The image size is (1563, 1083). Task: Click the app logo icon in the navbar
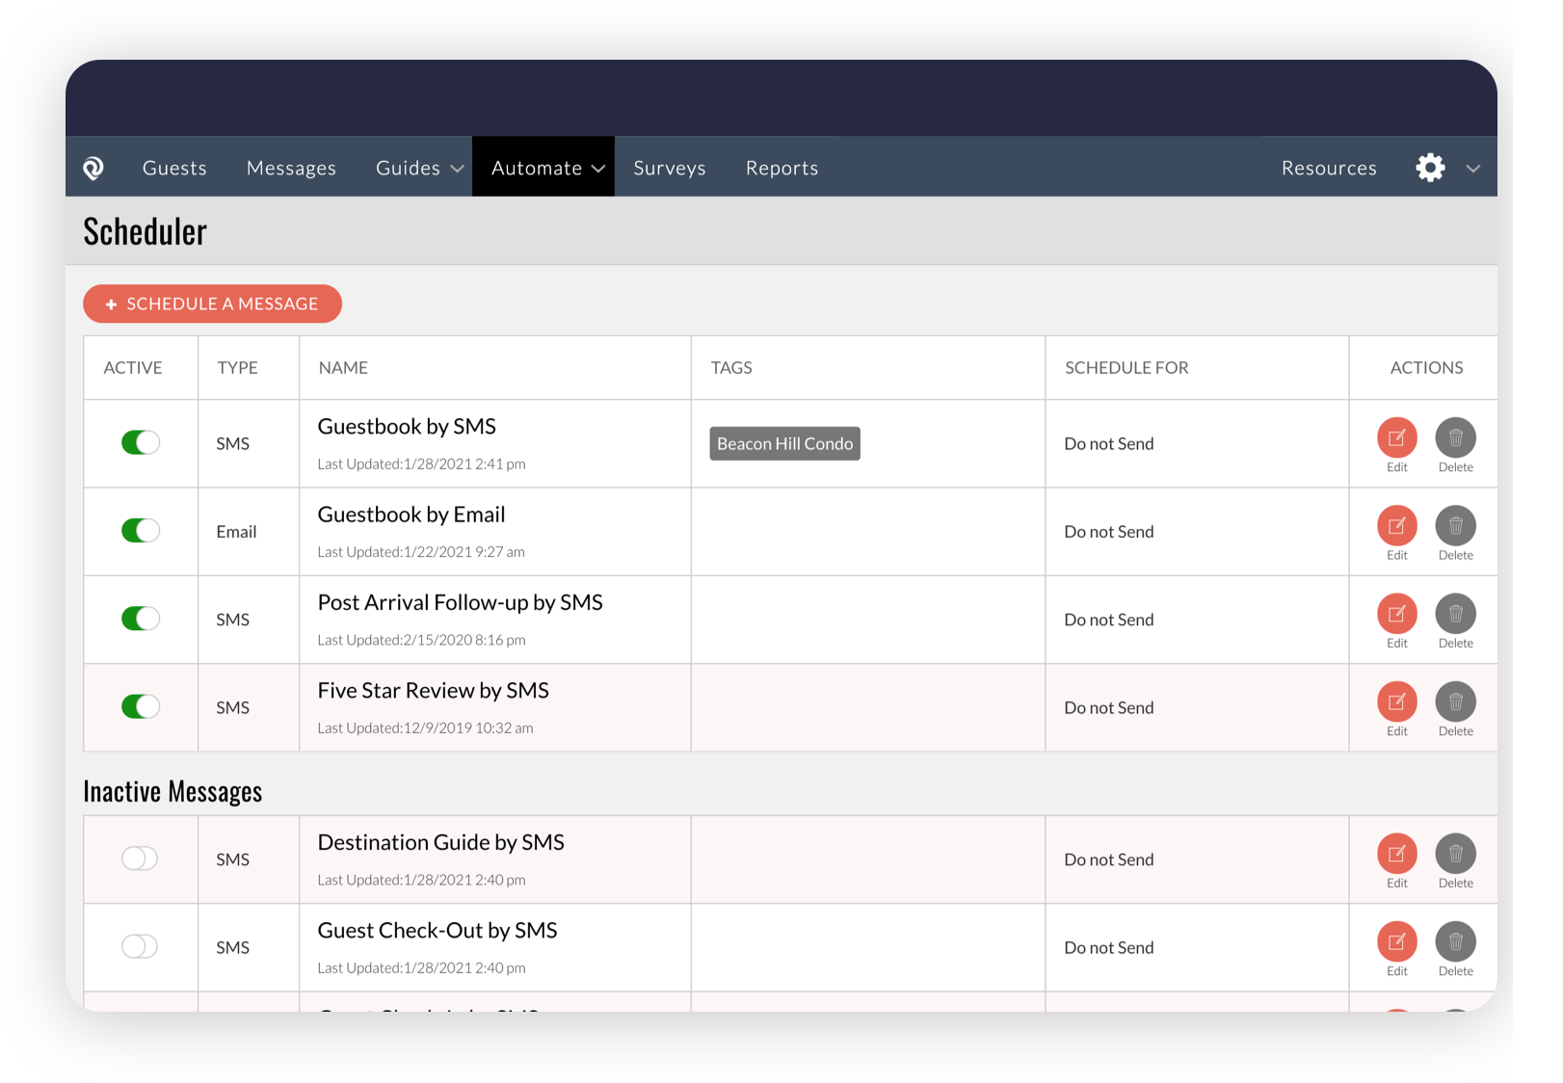pos(93,167)
